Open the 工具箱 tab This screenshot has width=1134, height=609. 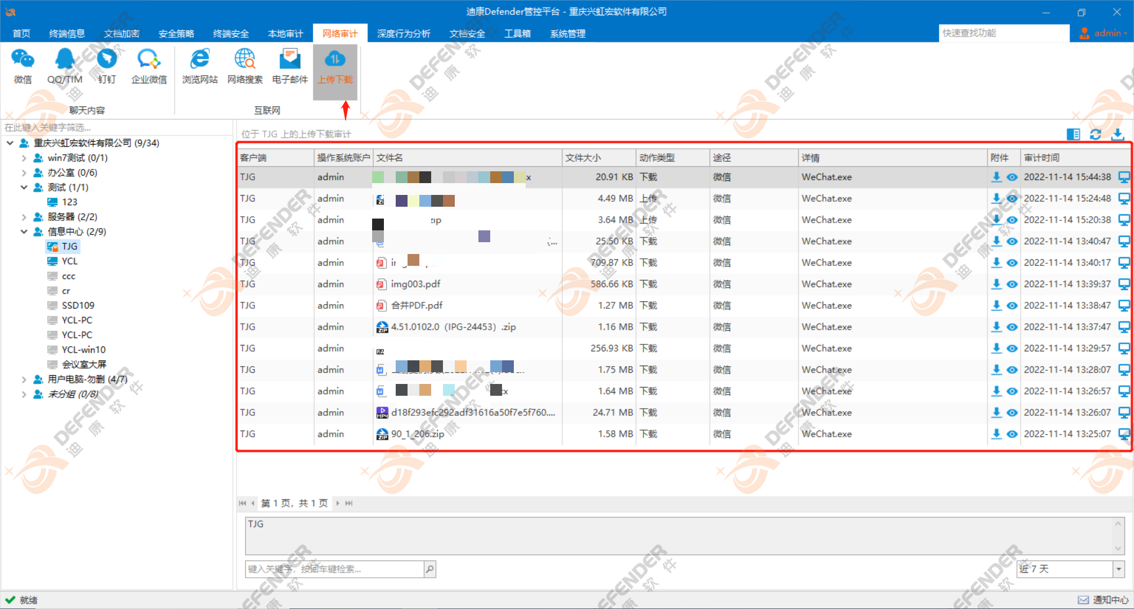click(x=517, y=34)
